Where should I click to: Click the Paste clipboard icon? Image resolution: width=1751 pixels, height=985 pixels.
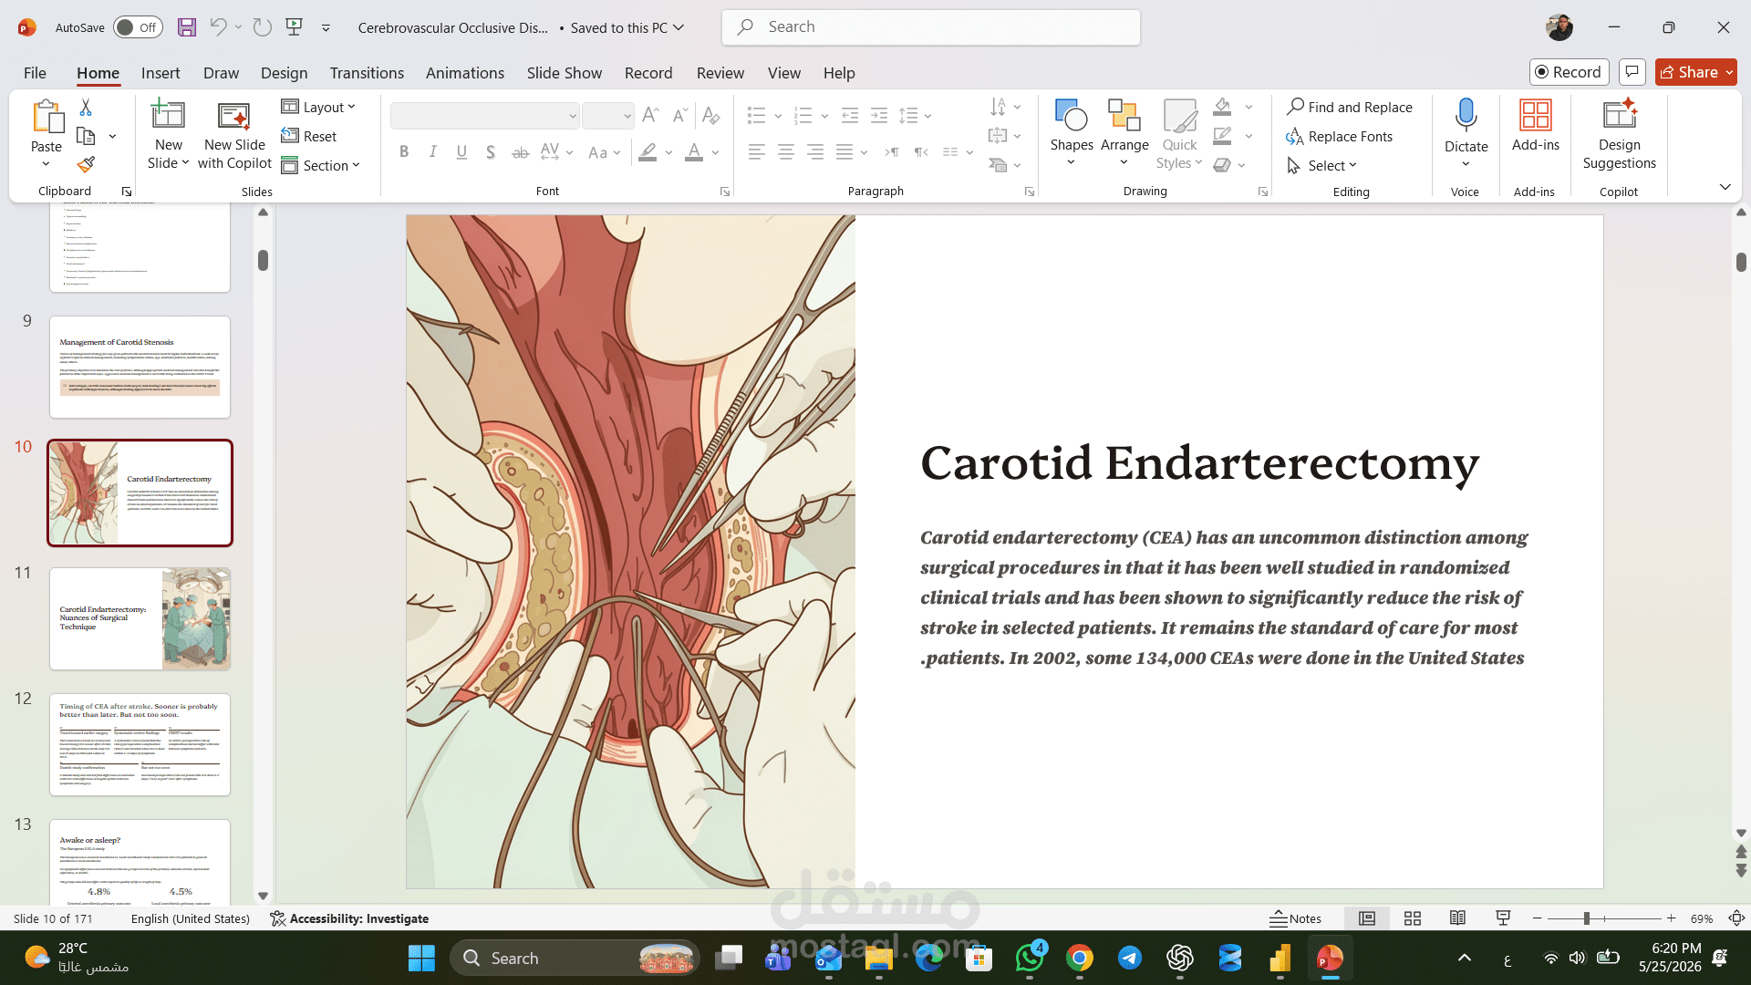pyautogui.click(x=47, y=118)
